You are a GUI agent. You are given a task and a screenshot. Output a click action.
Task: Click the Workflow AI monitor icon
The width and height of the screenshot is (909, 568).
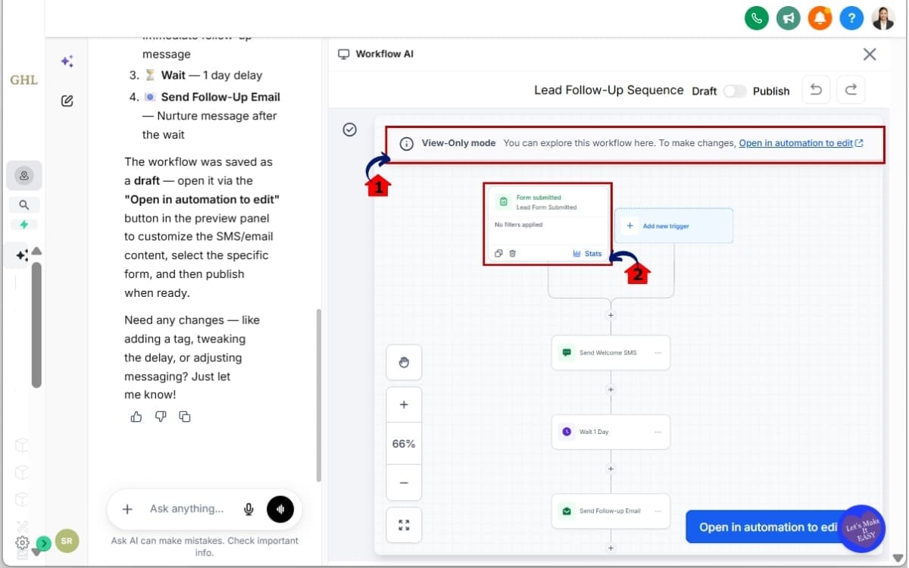pos(344,54)
